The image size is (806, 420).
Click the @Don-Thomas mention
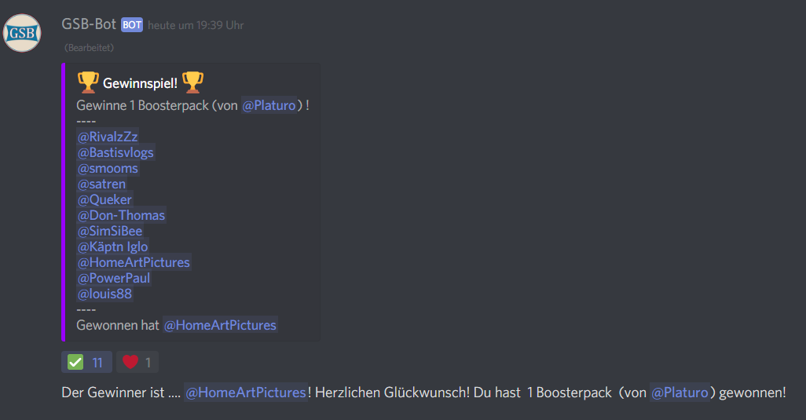pyautogui.click(x=121, y=215)
